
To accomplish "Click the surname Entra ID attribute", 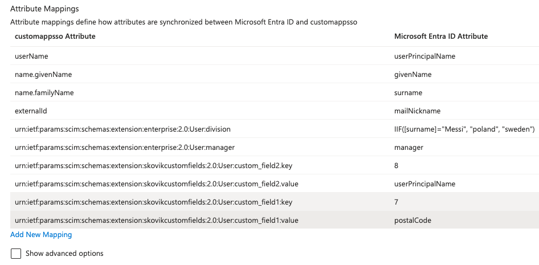I will coord(408,93).
